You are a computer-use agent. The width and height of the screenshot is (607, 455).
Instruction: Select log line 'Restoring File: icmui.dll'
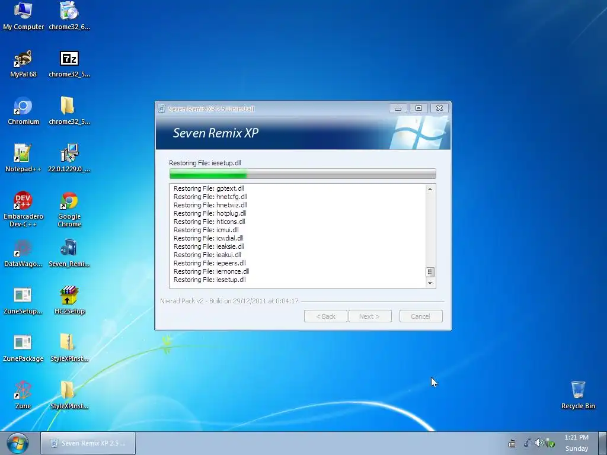click(x=206, y=230)
